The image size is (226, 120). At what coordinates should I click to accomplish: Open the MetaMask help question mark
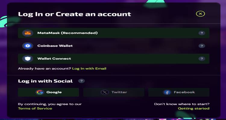point(202,33)
